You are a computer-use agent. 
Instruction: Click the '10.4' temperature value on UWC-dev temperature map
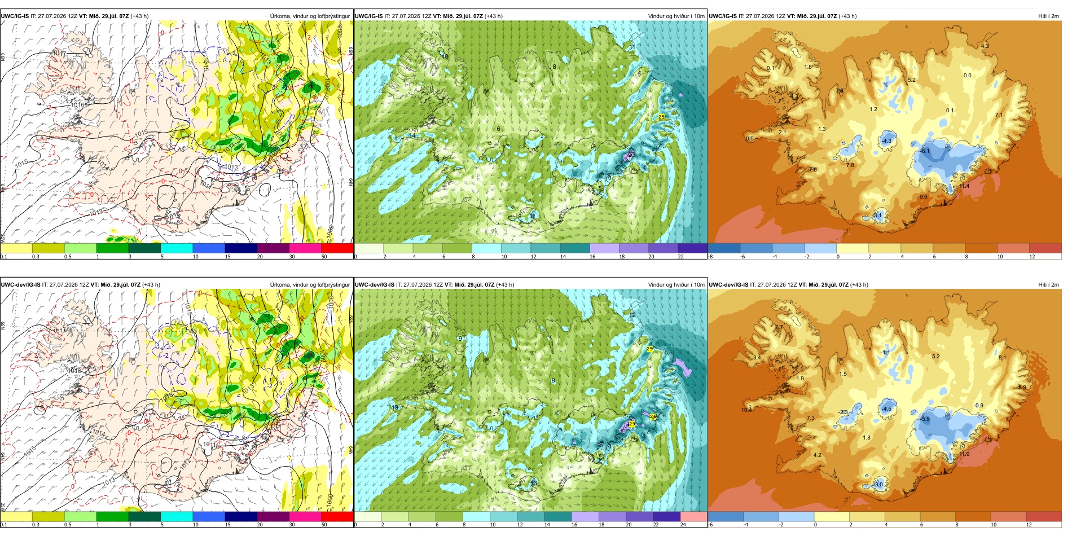click(746, 410)
